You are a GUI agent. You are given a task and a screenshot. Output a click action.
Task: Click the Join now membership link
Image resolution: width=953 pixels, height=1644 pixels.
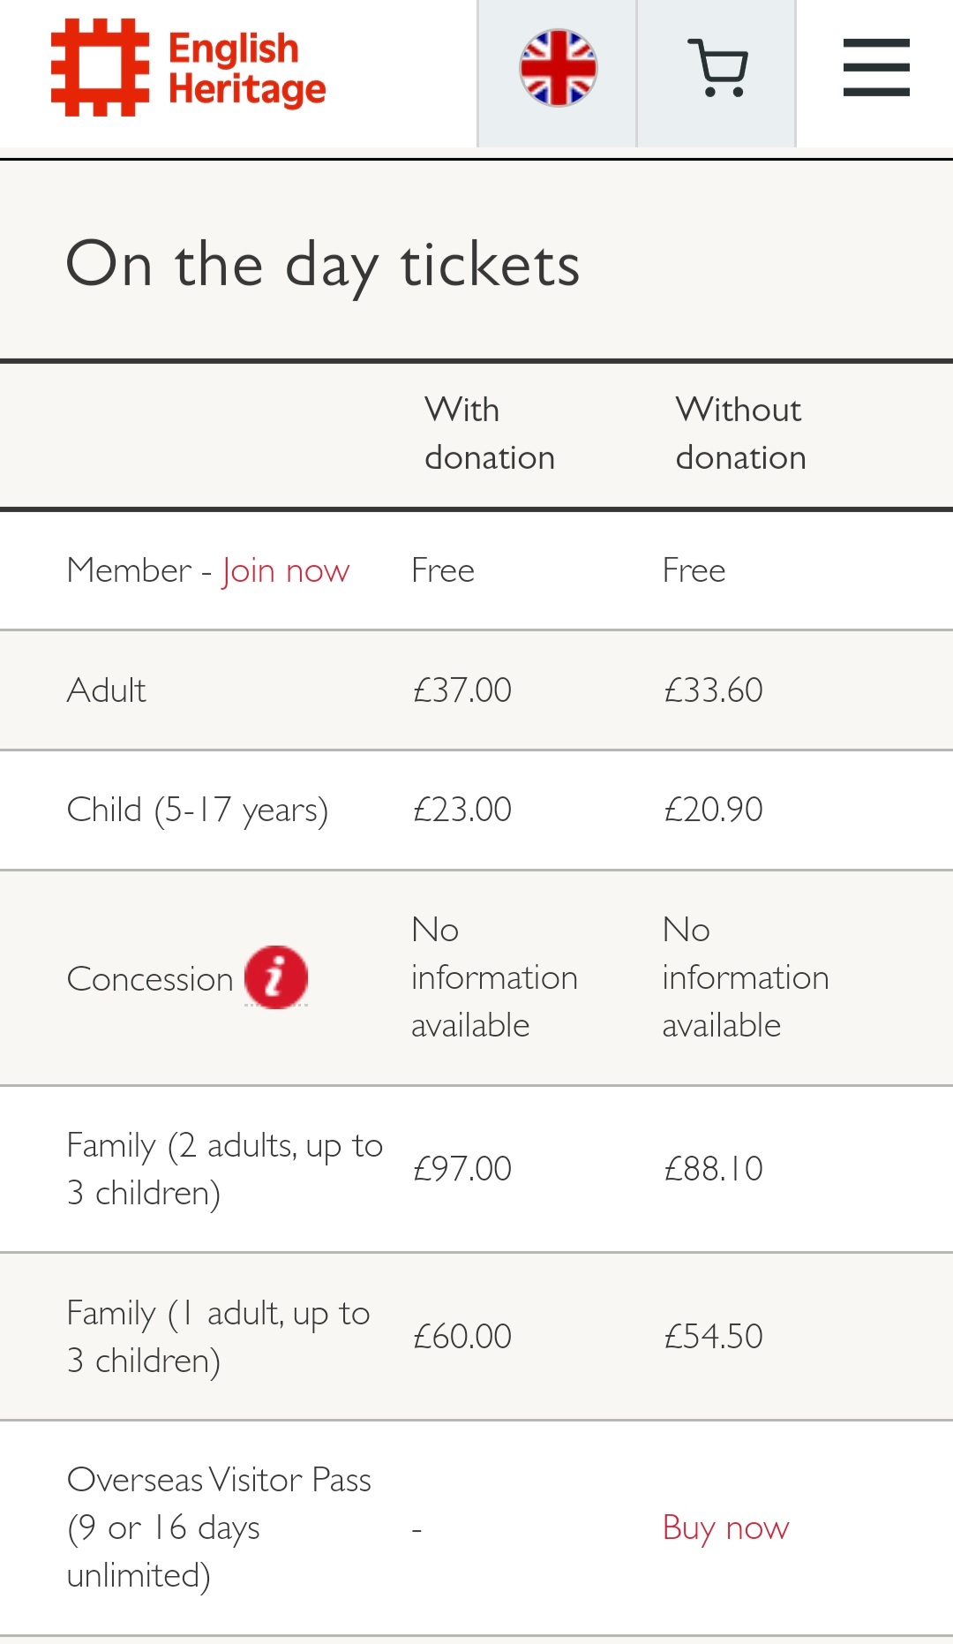285,570
